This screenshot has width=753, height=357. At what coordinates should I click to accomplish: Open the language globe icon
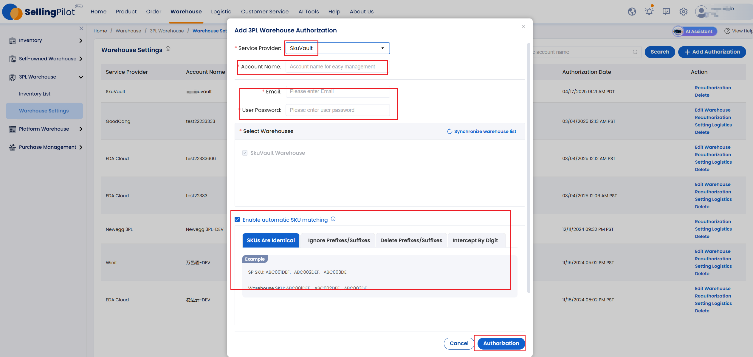coord(632,12)
